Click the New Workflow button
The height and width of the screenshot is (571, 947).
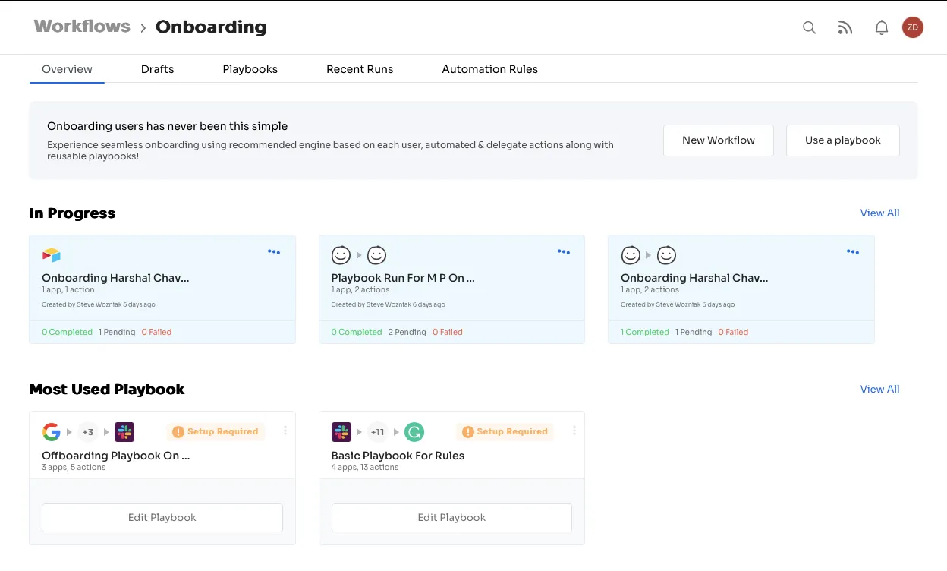pyautogui.click(x=719, y=140)
